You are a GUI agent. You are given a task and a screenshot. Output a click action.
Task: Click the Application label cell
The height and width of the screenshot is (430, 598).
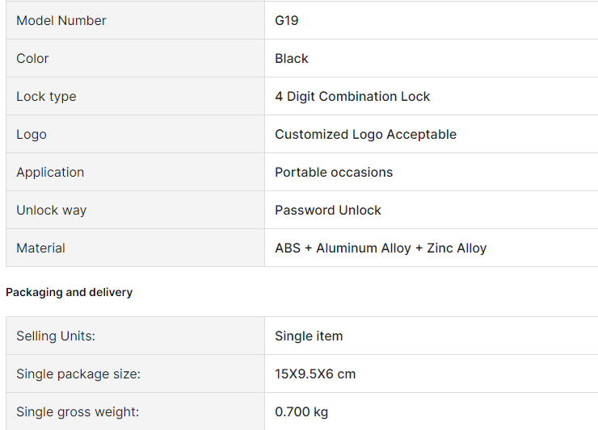pos(136,172)
